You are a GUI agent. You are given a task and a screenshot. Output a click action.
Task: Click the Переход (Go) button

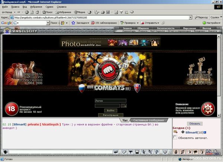(x=201, y=18)
